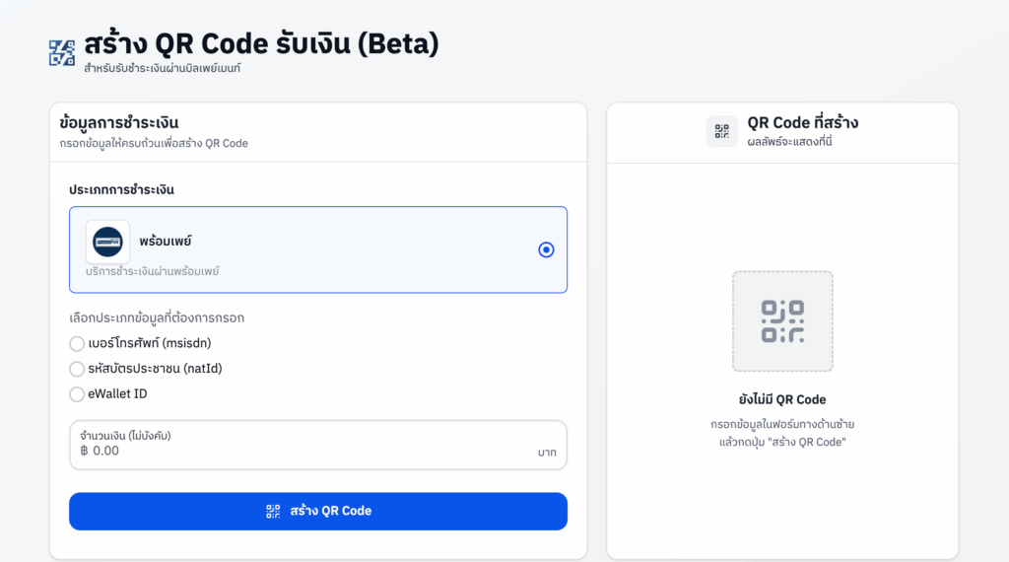Click the PromptPay logo icon

(x=107, y=242)
